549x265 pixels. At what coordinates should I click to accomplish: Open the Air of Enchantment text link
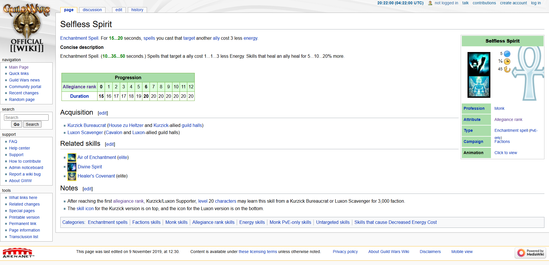click(x=97, y=157)
